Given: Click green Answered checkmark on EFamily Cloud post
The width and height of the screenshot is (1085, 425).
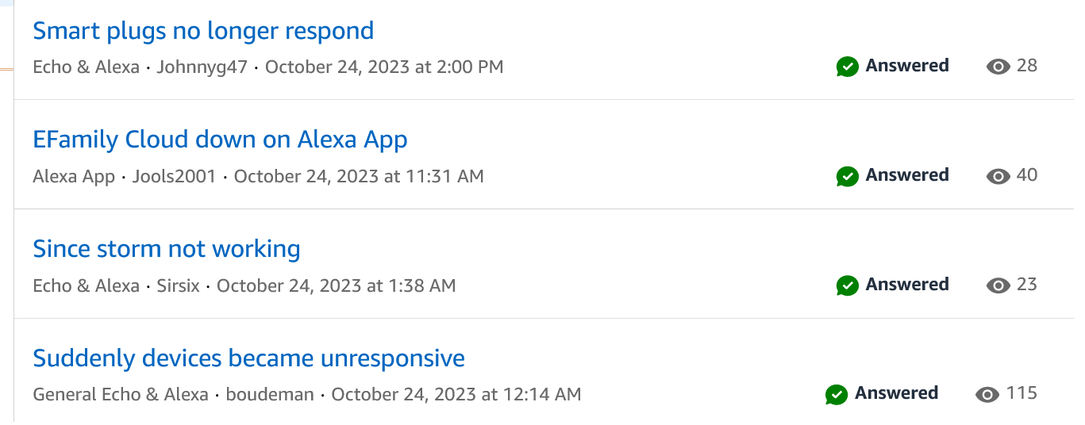Looking at the screenshot, I should tap(848, 176).
